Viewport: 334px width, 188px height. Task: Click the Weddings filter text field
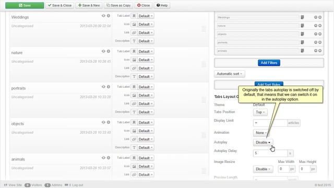click(x=258, y=17)
